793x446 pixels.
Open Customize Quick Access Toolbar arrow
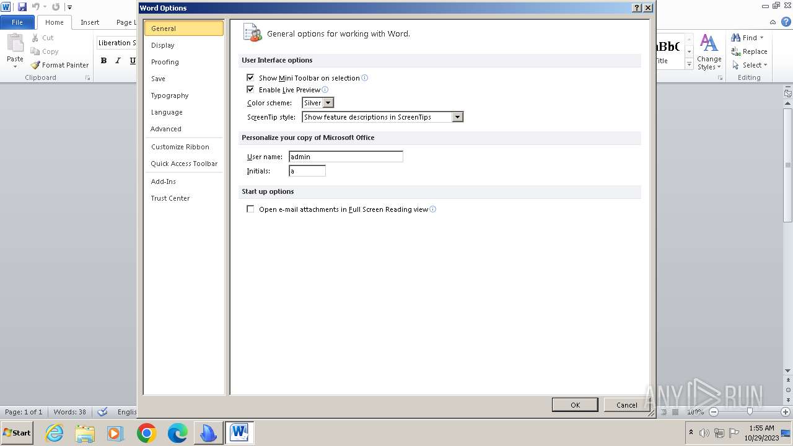[x=69, y=7]
